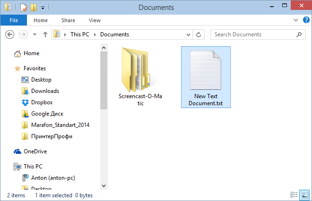312x201 pixels.
Task: Open Desktop under Favorites
Action: 41,80
